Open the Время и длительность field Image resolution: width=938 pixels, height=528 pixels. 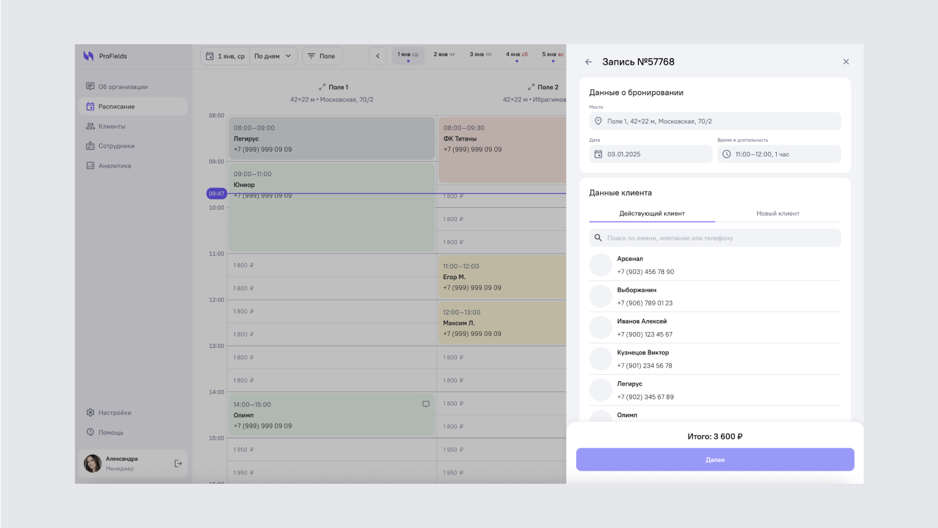(778, 154)
